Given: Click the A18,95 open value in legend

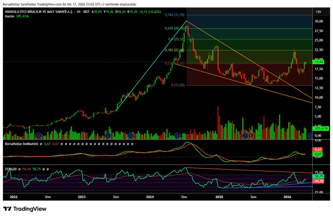Looking at the screenshot, I should pos(97,12).
